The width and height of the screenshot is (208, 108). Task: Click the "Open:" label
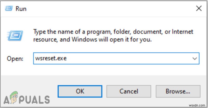pos(15,59)
